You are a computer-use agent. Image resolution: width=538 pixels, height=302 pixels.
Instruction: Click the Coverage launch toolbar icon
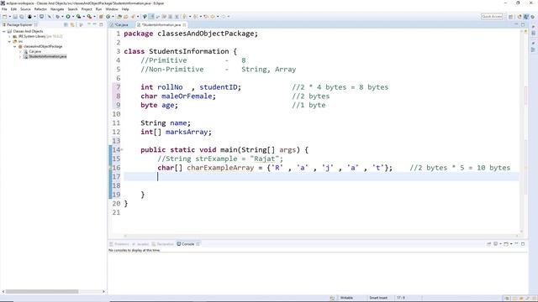[78, 17]
